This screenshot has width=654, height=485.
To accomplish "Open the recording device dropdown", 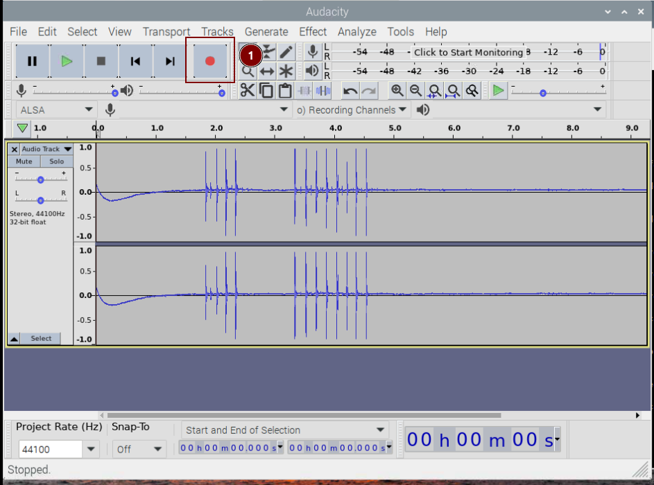I will click(284, 109).
